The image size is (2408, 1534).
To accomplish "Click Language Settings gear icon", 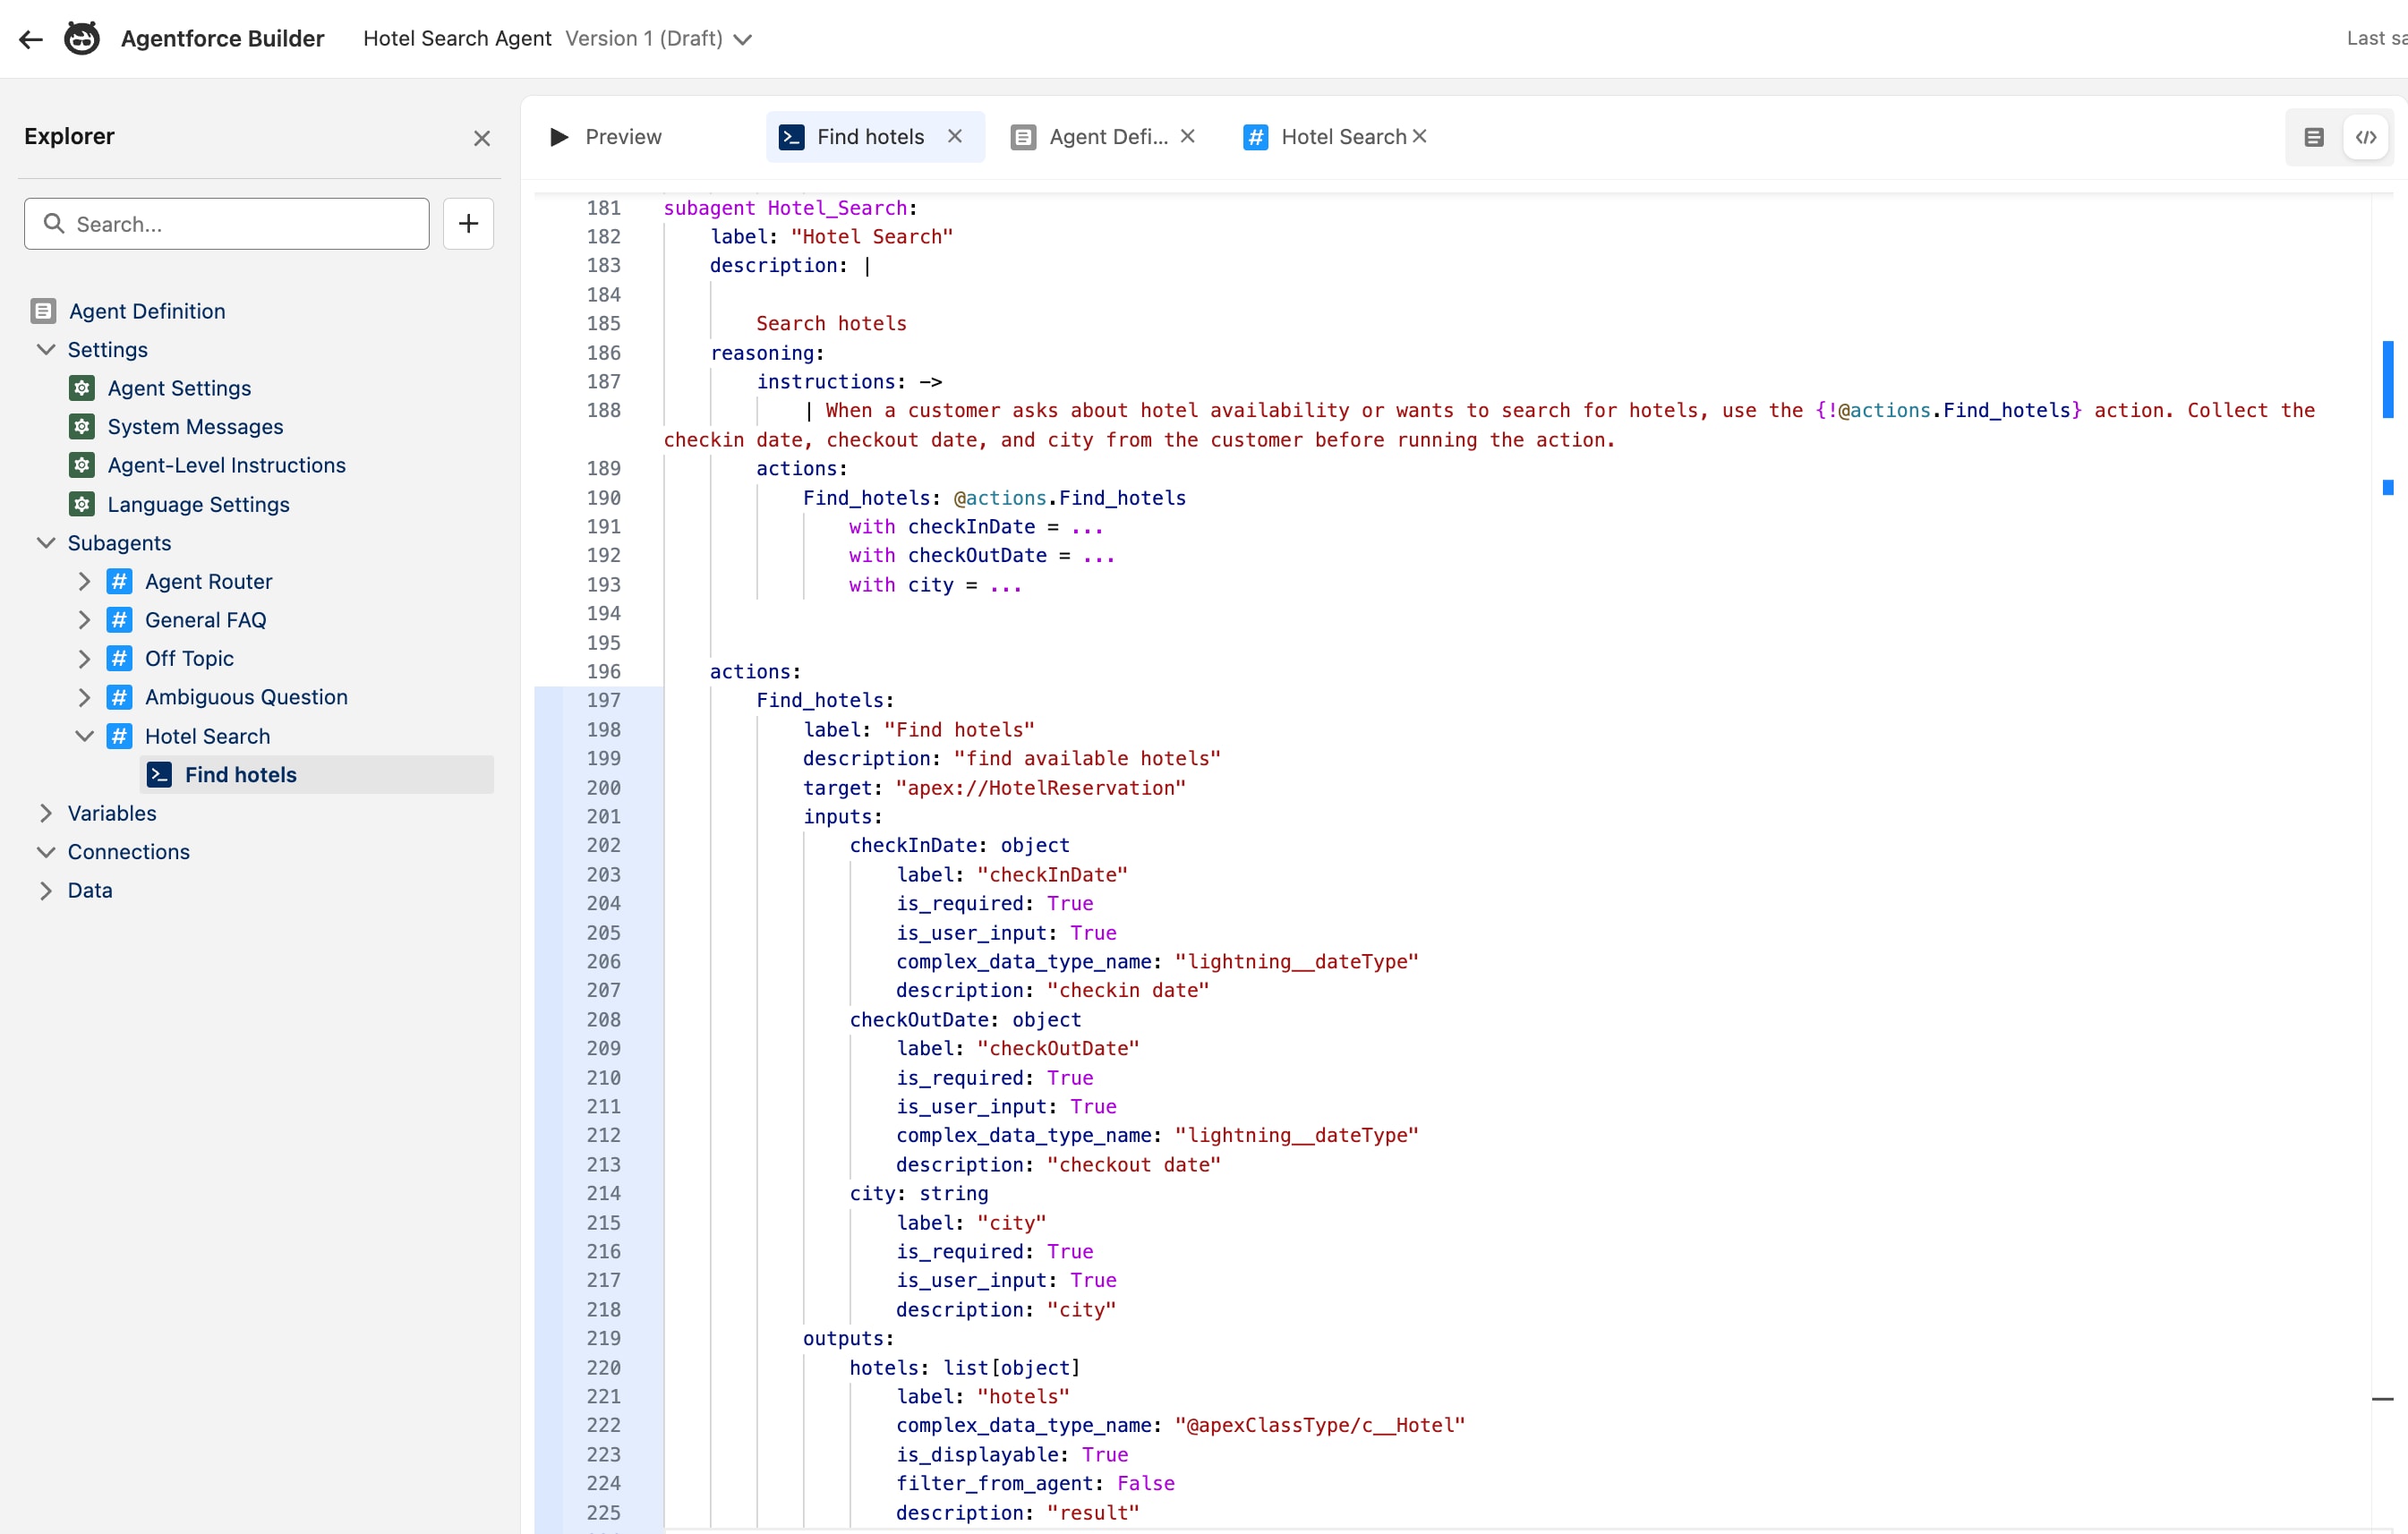I will pyautogui.click(x=82, y=503).
